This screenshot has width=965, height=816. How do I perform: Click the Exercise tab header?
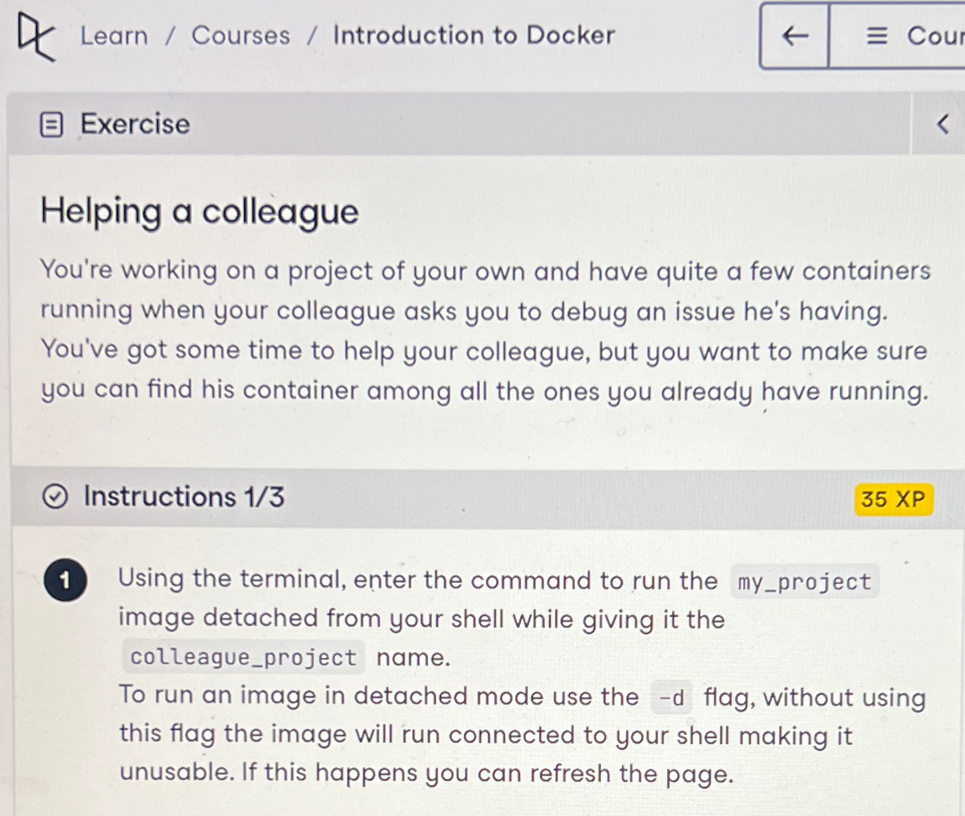pyautogui.click(x=134, y=125)
